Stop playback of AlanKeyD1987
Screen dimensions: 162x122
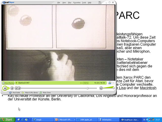pyautogui.click(x=12, y=88)
